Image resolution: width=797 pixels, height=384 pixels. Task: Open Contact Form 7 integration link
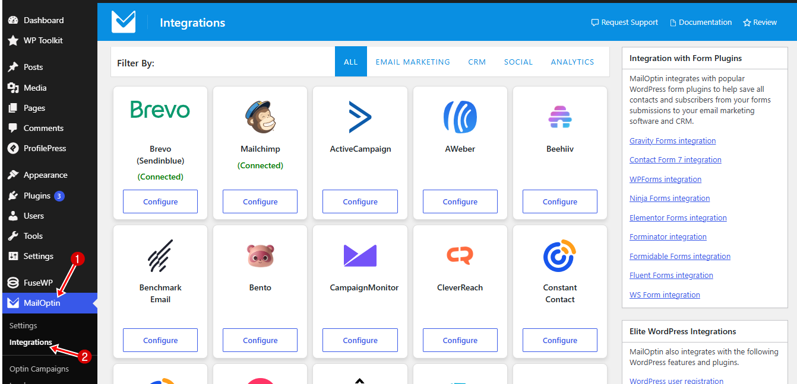[x=675, y=159]
